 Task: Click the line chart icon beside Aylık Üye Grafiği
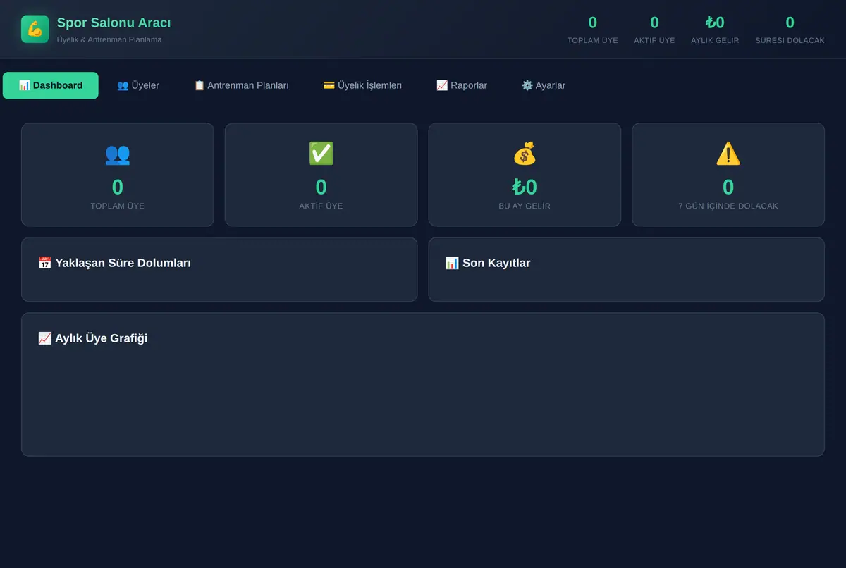pos(44,338)
